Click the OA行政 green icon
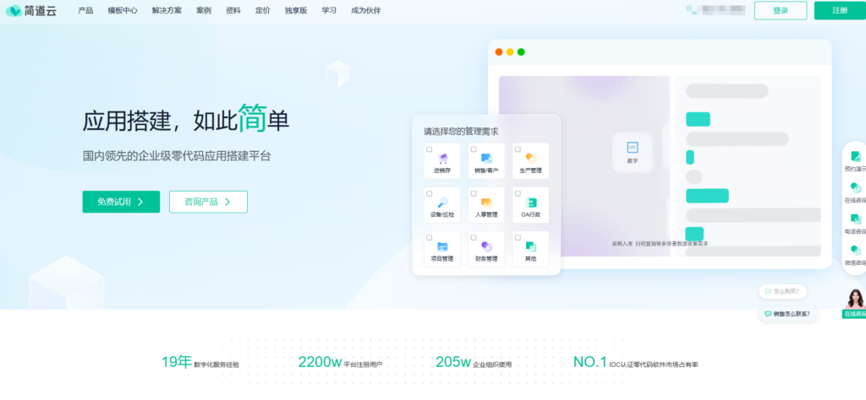 [x=531, y=203]
